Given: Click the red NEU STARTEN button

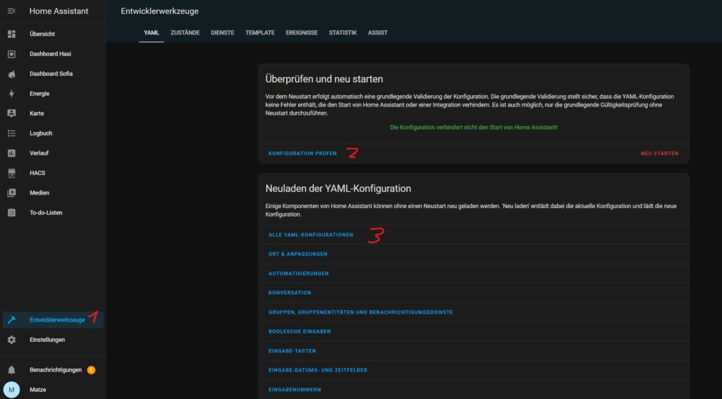Looking at the screenshot, I should (659, 154).
